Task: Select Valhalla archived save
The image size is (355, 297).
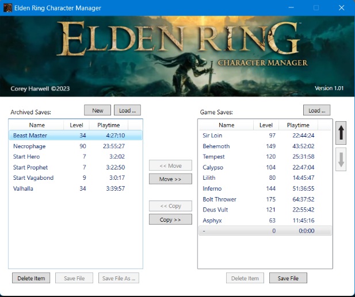Action: 75,188
